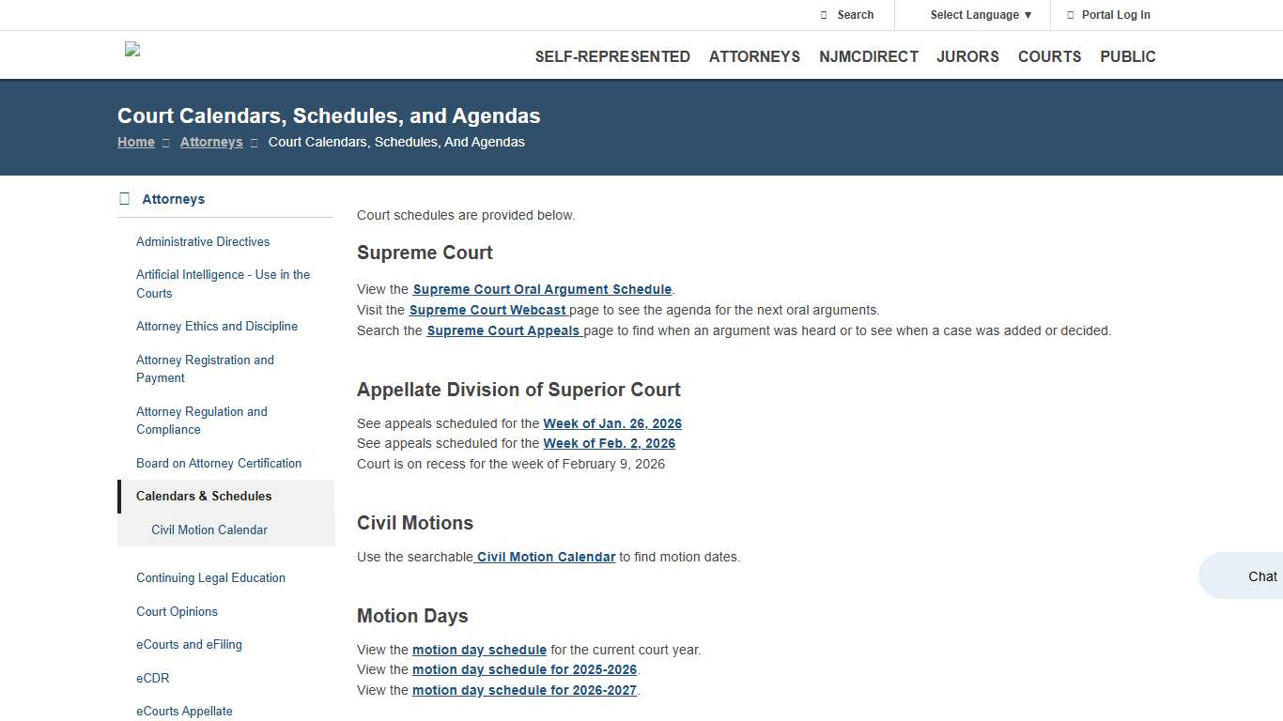Switch to the COURTS section

[x=1049, y=56]
